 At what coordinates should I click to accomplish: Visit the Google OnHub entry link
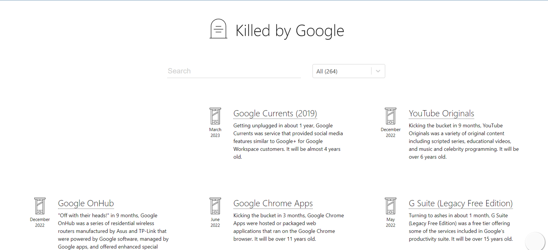click(x=86, y=203)
